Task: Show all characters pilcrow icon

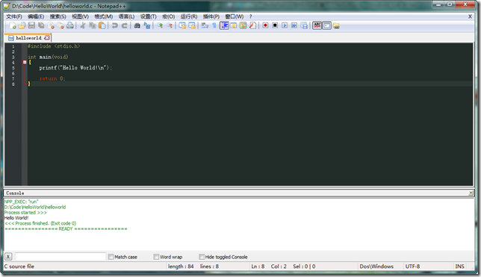Action: 214,26
